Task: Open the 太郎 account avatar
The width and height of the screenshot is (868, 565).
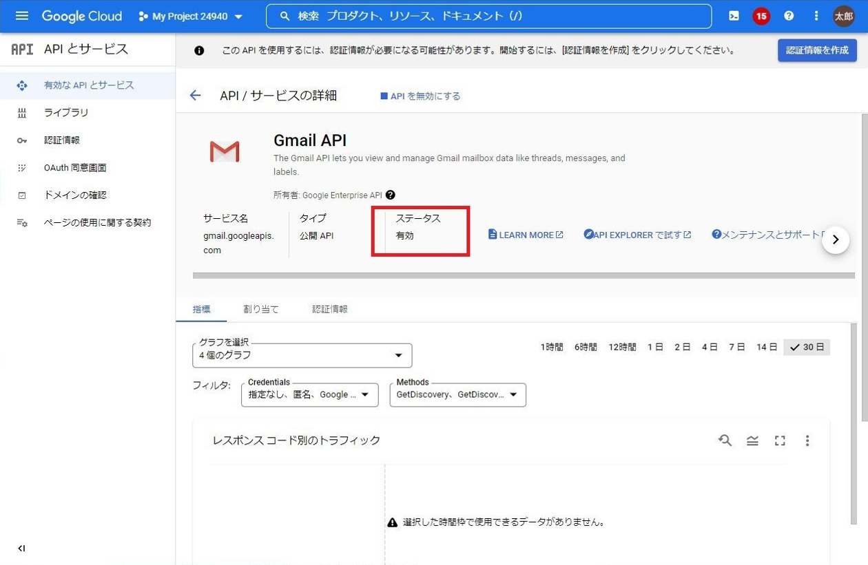Action: (x=844, y=16)
